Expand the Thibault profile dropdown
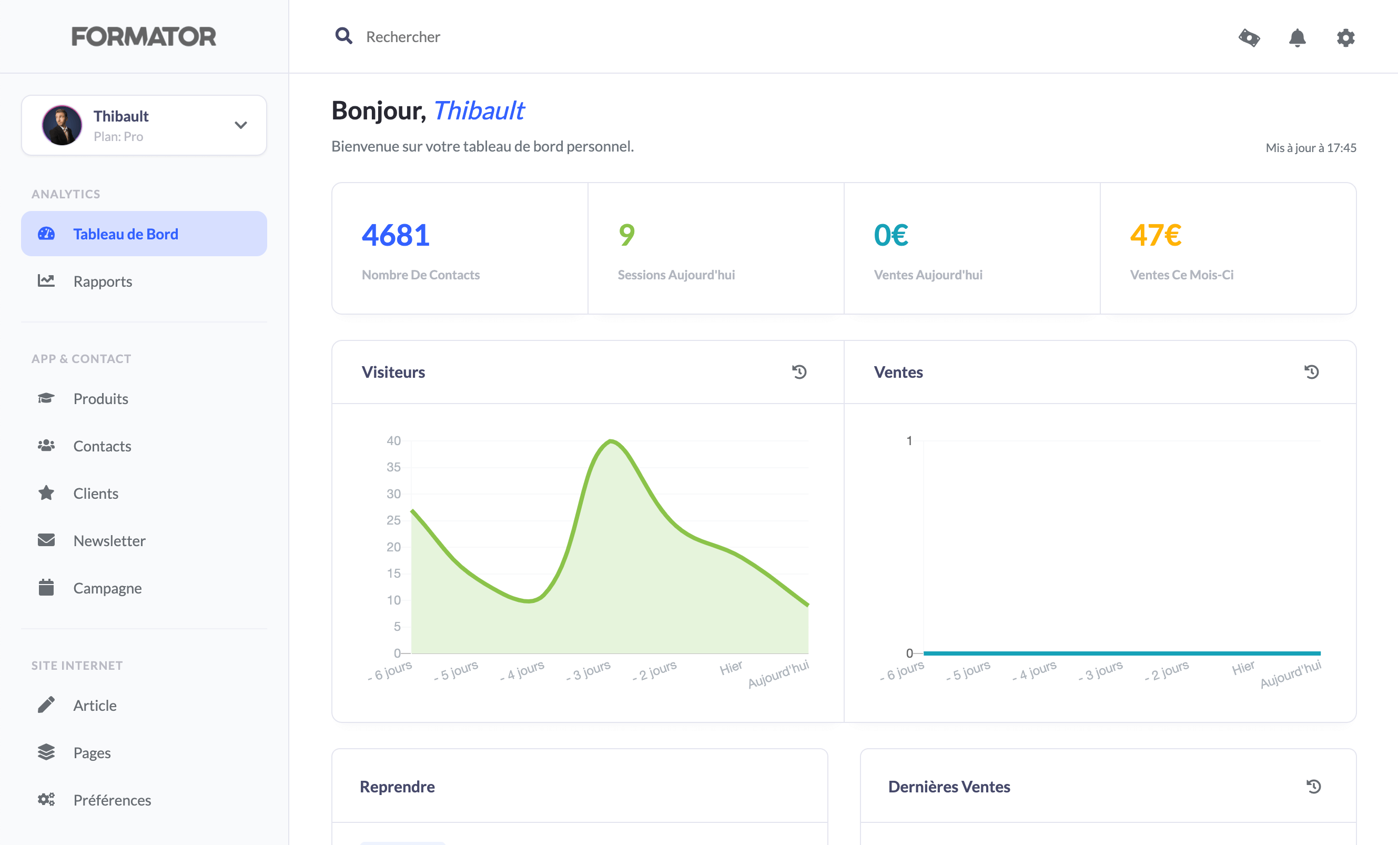 tap(240, 125)
